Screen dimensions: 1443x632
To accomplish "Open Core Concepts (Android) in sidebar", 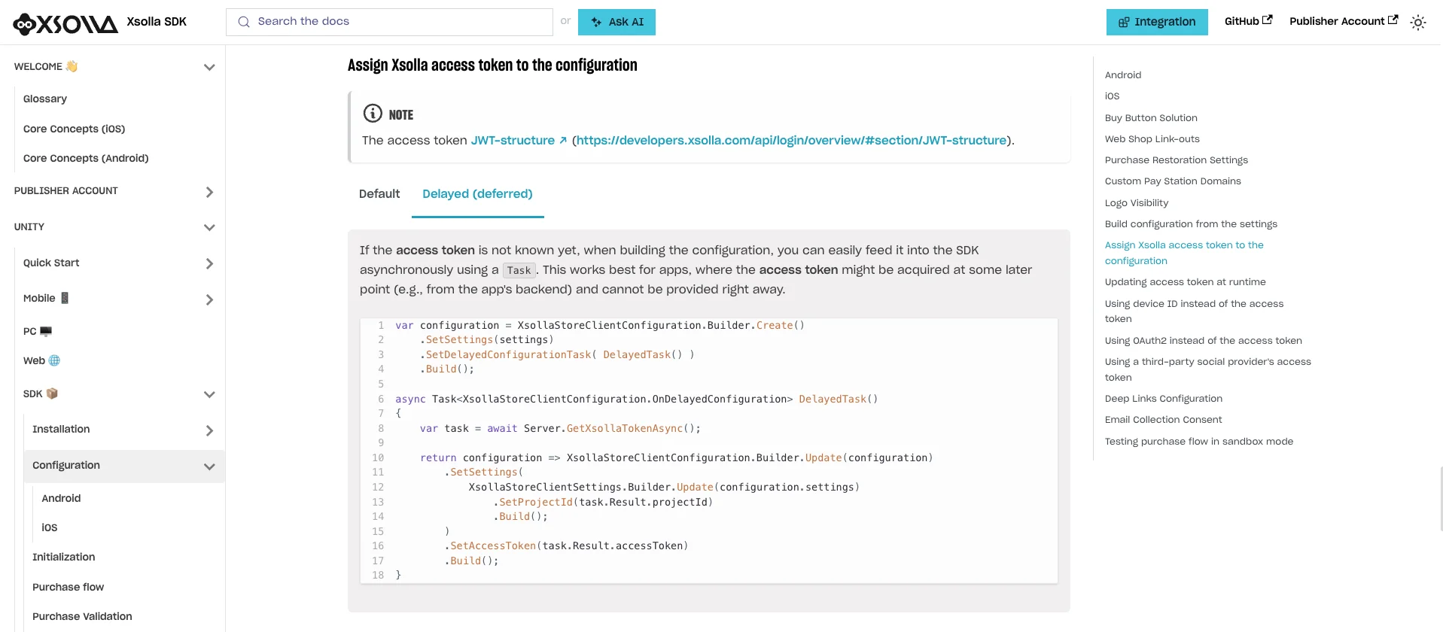I will point(86,158).
